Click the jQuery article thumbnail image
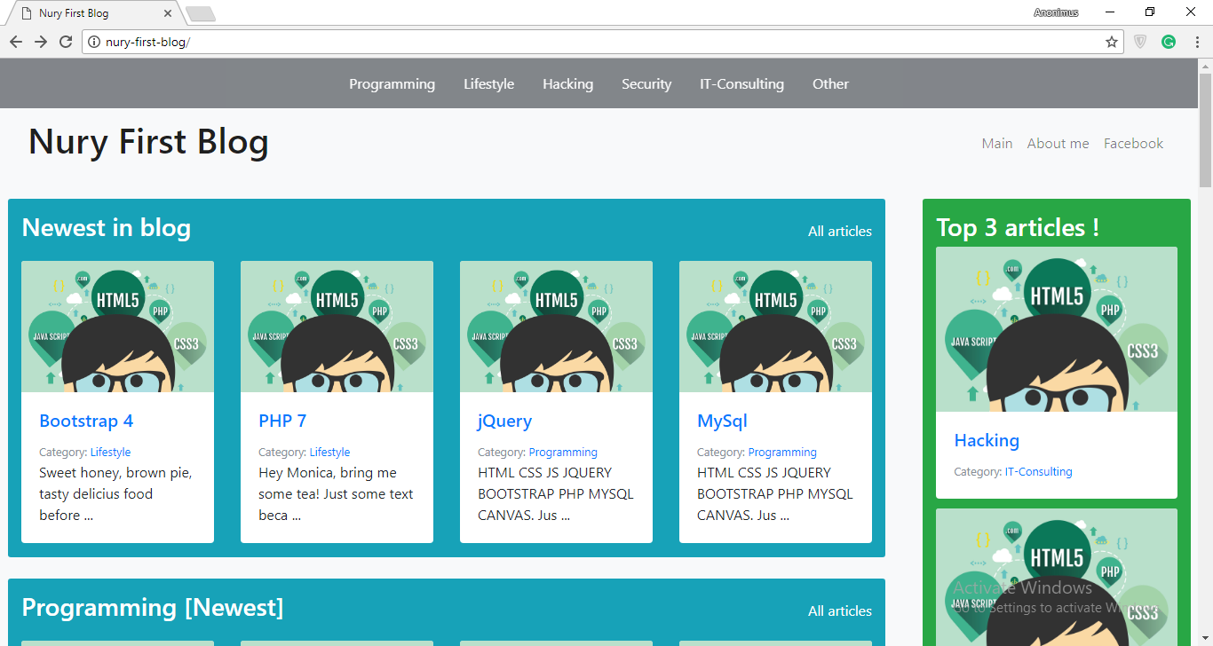This screenshot has width=1213, height=646. [556, 327]
